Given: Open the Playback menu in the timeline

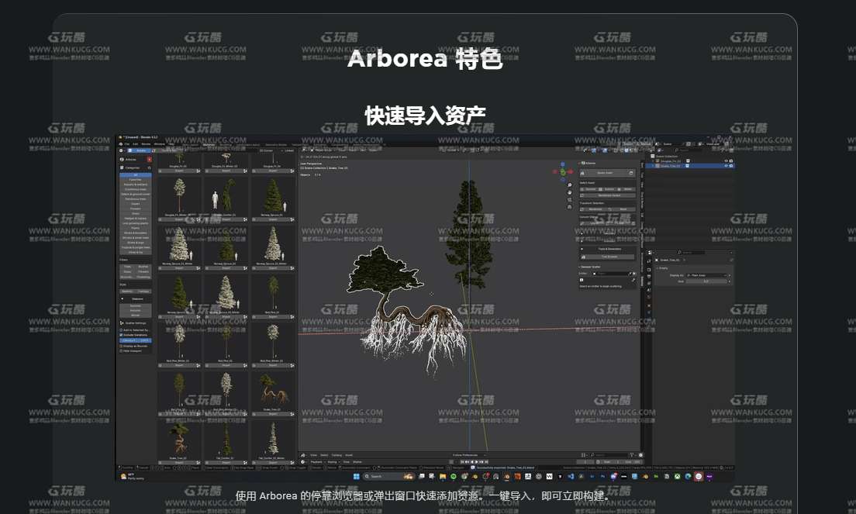Looking at the screenshot, I should pyautogui.click(x=316, y=461).
